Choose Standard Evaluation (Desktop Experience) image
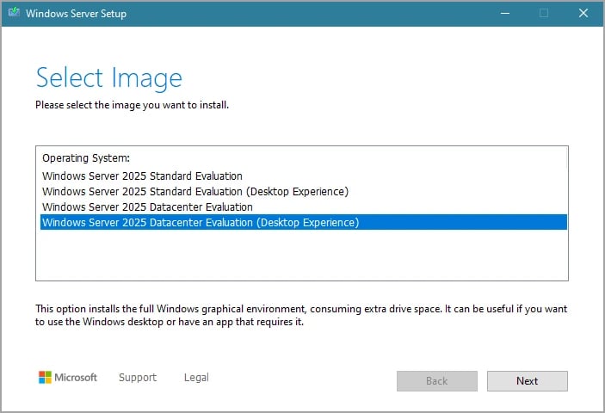Screen dimensions: 605x413 click(194, 192)
